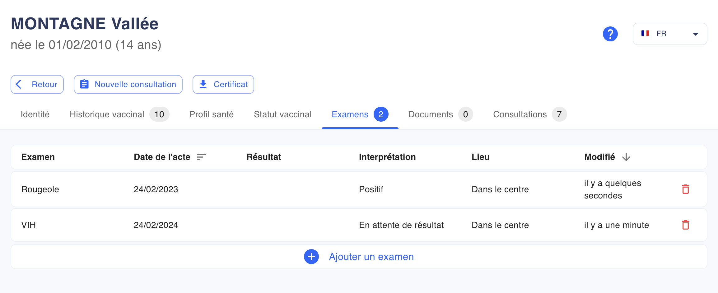Delete the VIH exam with trash icon
Image resolution: width=718 pixels, height=293 pixels.
686,225
